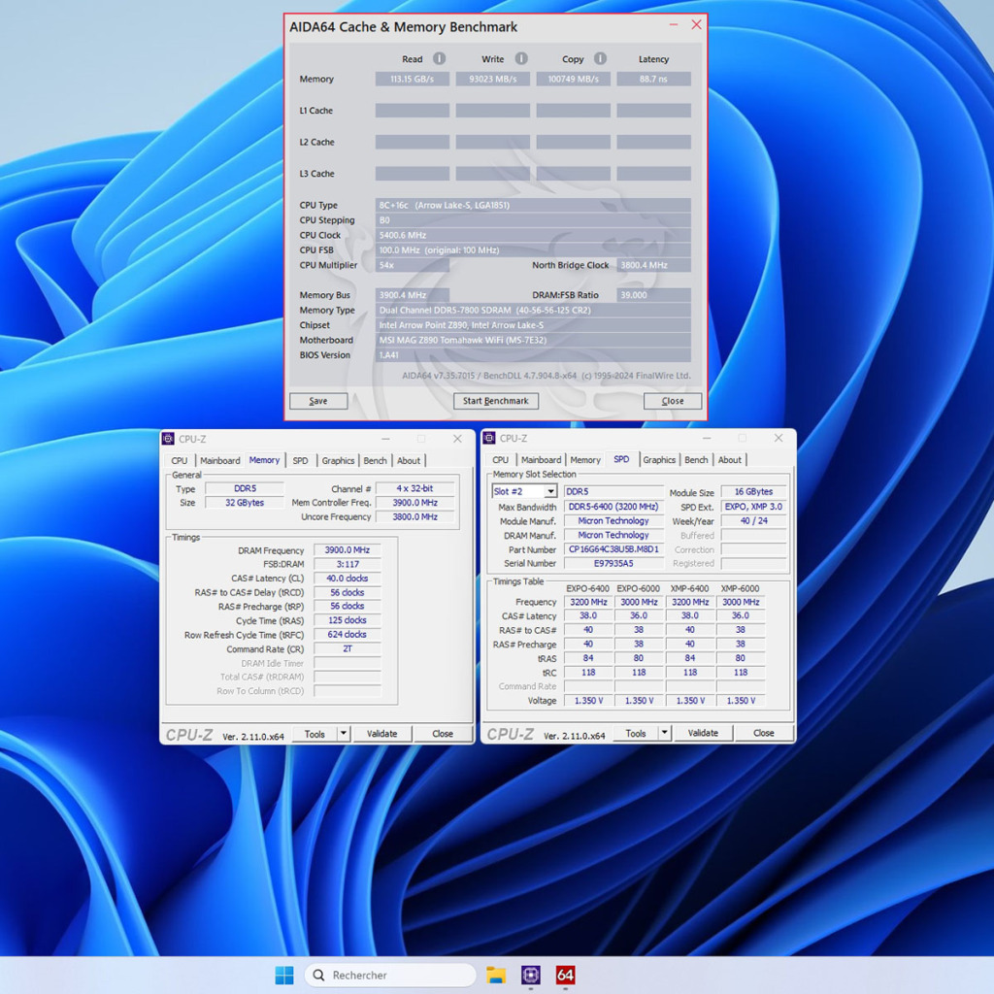The image size is (994, 994).
Task: Click the Rechercher search box in taskbar
Action: (390, 975)
